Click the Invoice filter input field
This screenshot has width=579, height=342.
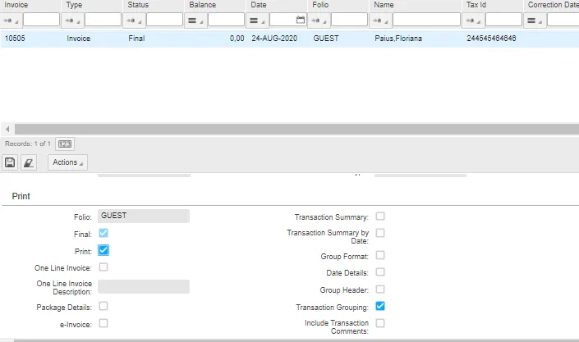(x=41, y=20)
